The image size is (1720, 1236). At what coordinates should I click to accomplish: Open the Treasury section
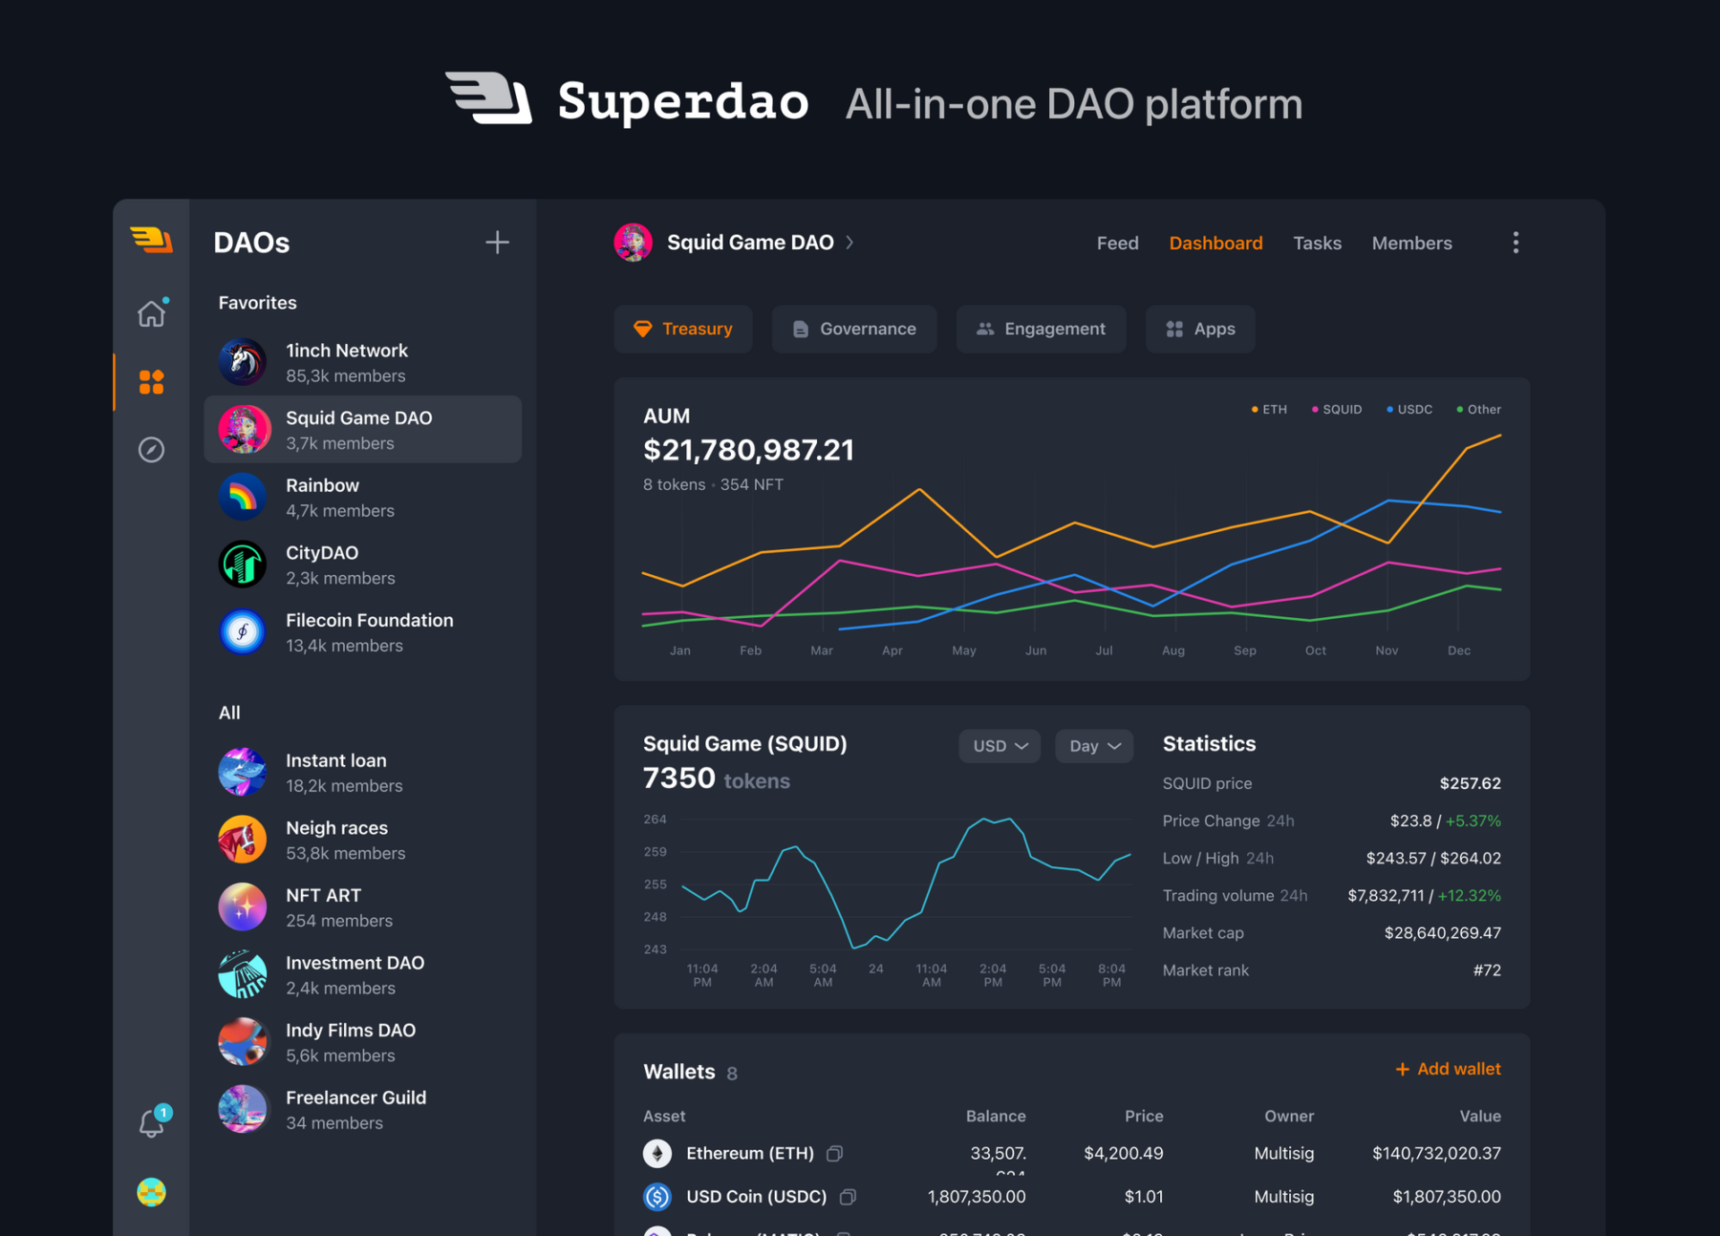pos(682,329)
